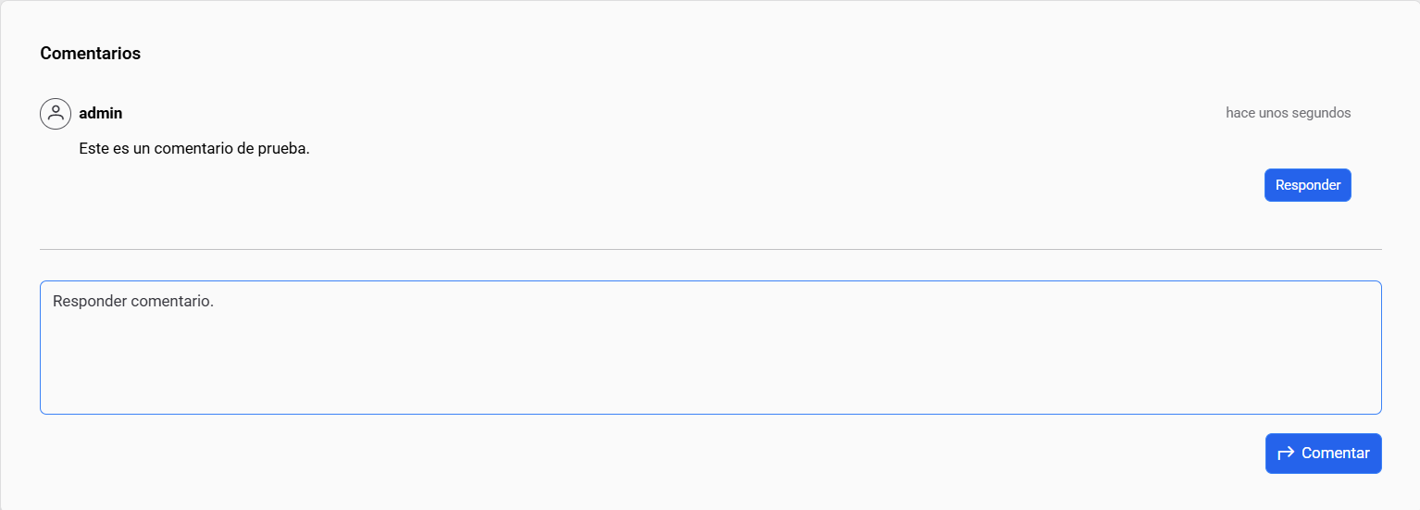
Task: Click admin's user avatar icon
Action: 56,114
